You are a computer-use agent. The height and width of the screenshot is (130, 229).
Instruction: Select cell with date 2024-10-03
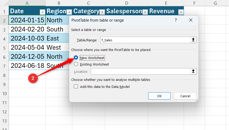coord(27,38)
